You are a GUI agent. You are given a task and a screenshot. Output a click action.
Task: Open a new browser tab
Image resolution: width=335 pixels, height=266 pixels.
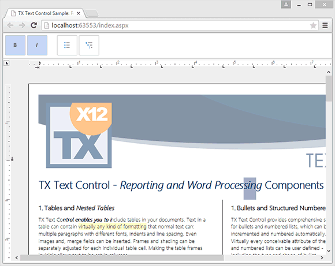tap(92, 13)
